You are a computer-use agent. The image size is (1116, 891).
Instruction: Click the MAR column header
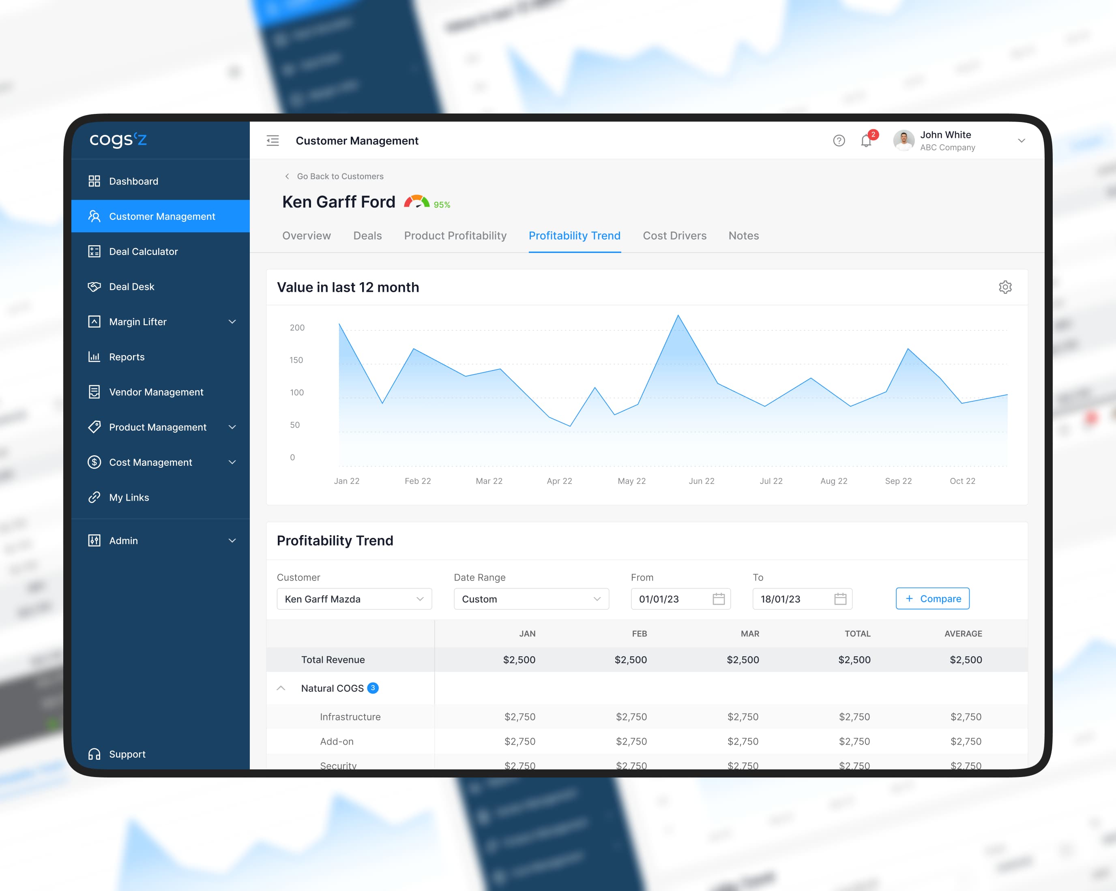tap(750, 634)
